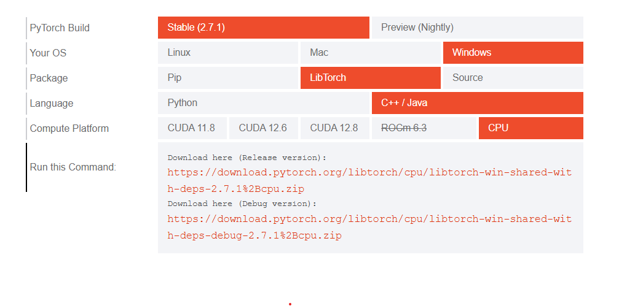Click 'Download here (Debug version):' text
The width and height of the screenshot is (635, 306).
(242, 204)
